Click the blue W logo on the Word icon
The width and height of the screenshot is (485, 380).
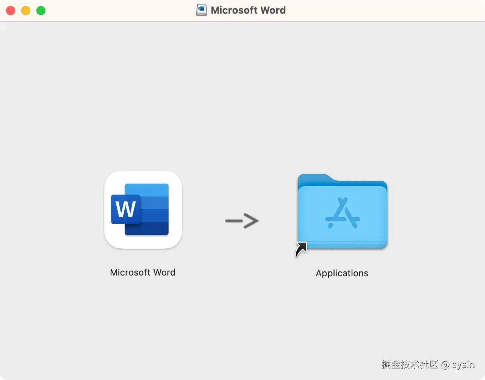[125, 209]
